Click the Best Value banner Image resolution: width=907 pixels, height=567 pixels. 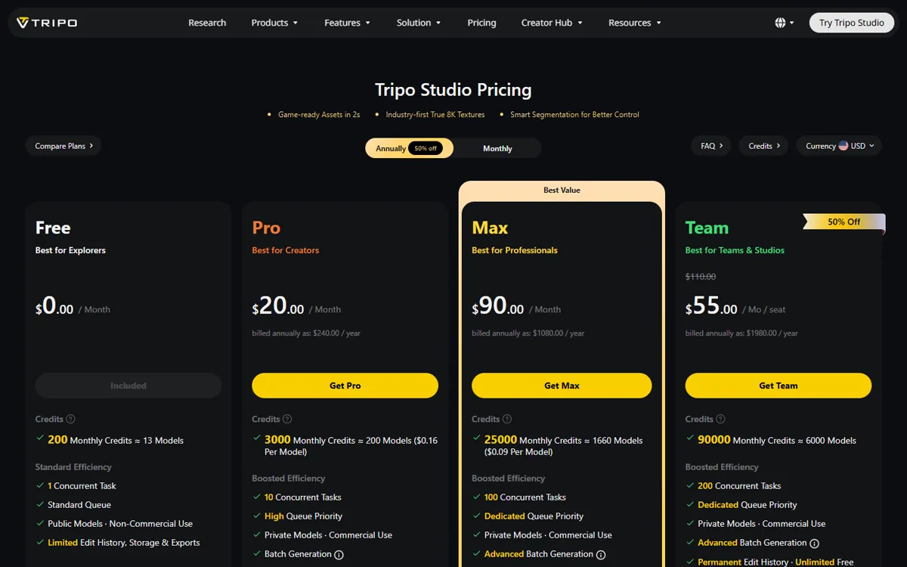tap(562, 190)
